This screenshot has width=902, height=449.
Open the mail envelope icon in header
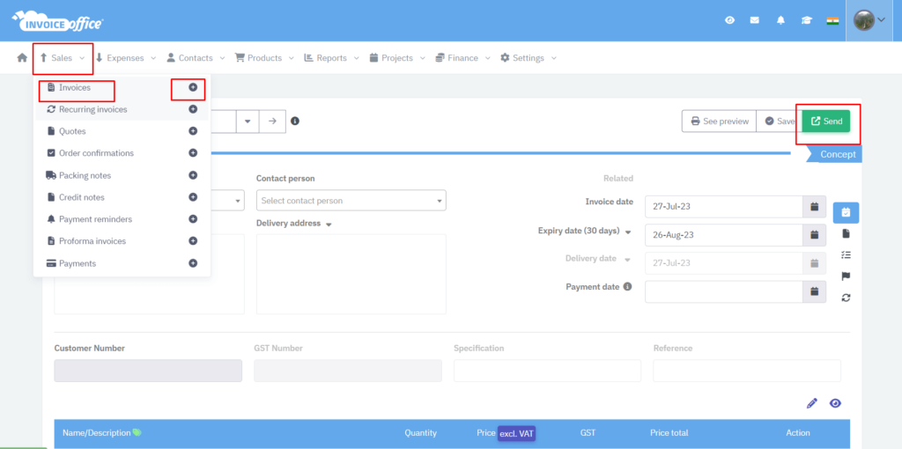click(755, 20)
